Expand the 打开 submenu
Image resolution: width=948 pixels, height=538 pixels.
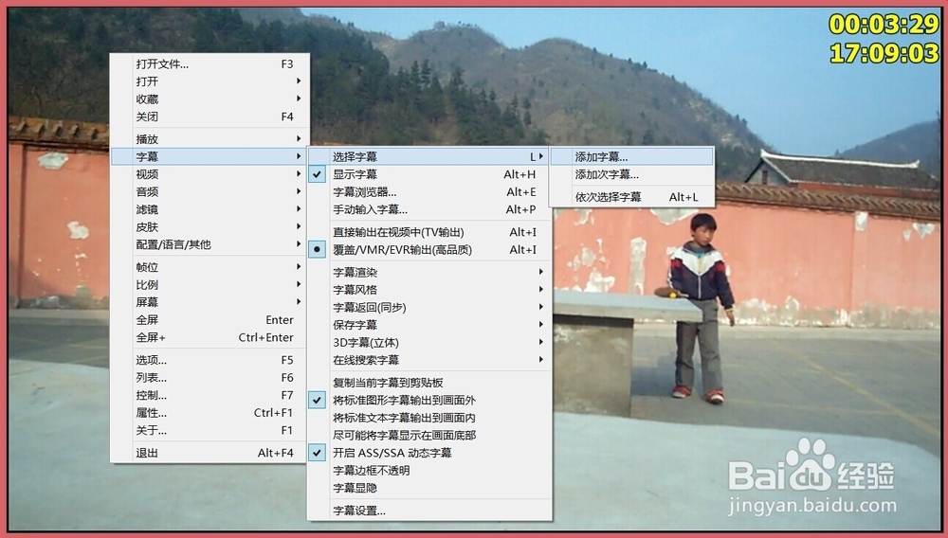[210, 81]
